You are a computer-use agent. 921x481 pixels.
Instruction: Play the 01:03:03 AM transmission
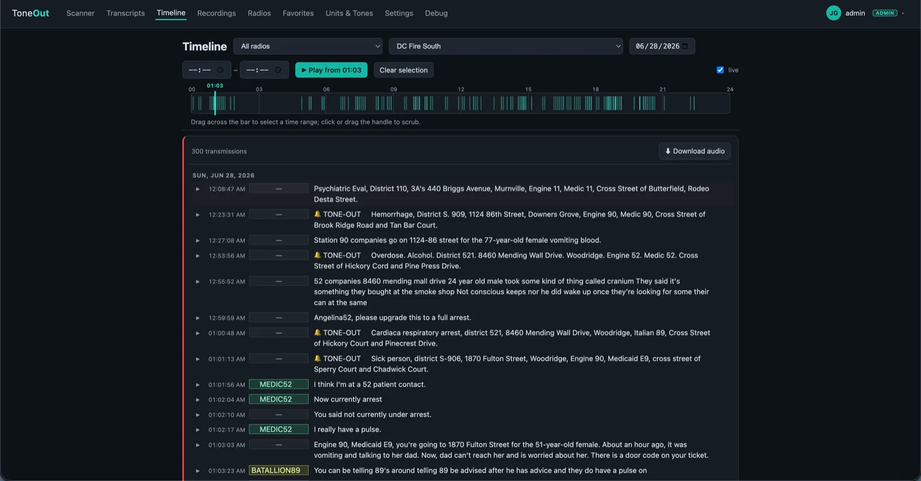click(x=197, y=445)
